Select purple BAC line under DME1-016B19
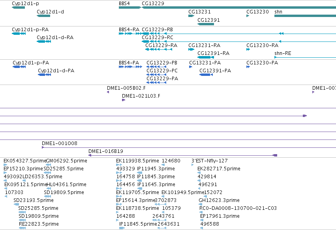This screenshot has height=230, width=336. [183, 155]
